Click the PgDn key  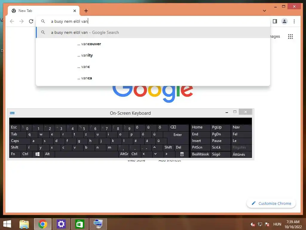(x=220, y=134)
